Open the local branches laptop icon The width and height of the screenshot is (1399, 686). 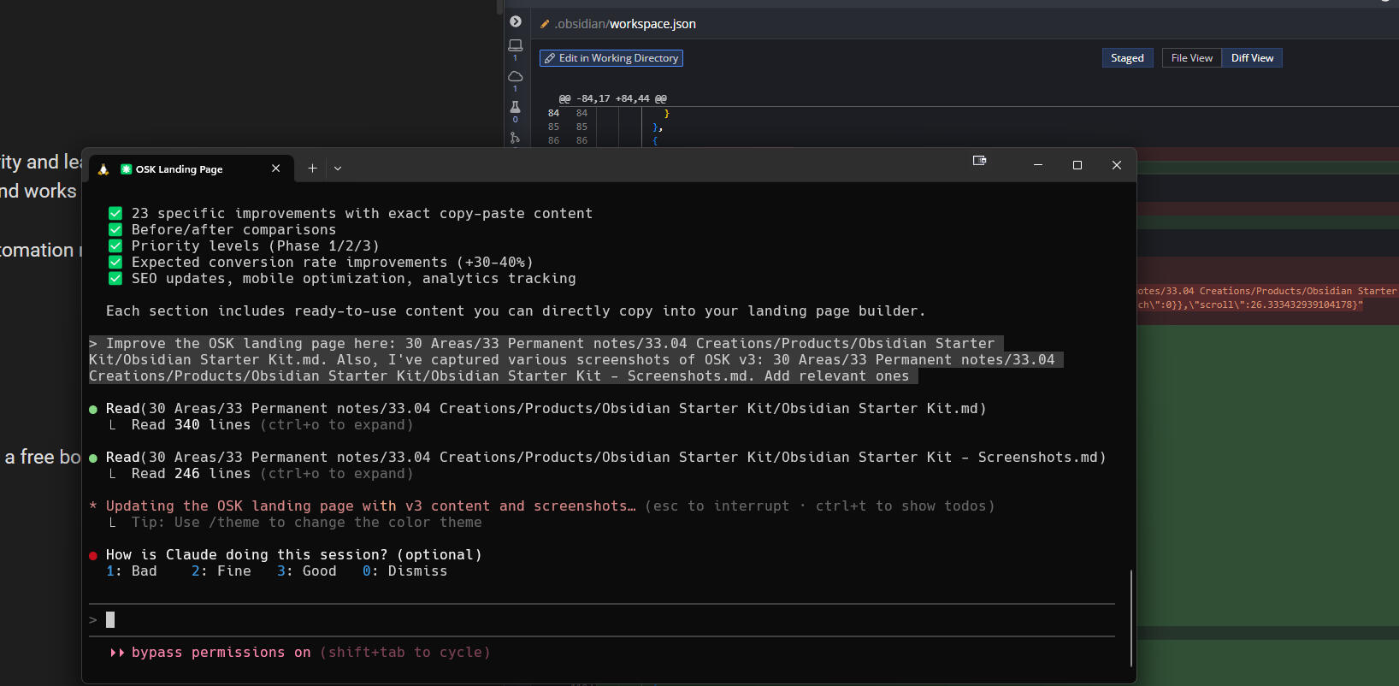tap(515, 44)
